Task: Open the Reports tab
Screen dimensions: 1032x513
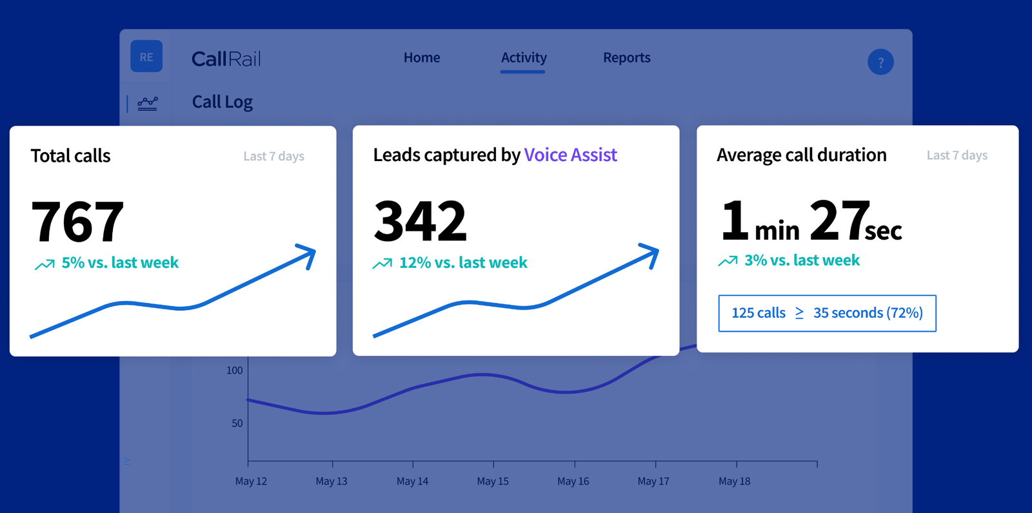Action: (627, 58)
